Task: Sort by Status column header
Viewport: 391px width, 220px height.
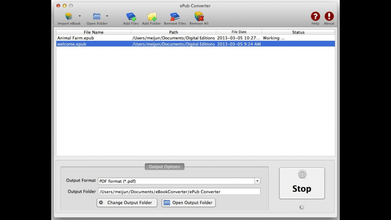Action: 298,32
